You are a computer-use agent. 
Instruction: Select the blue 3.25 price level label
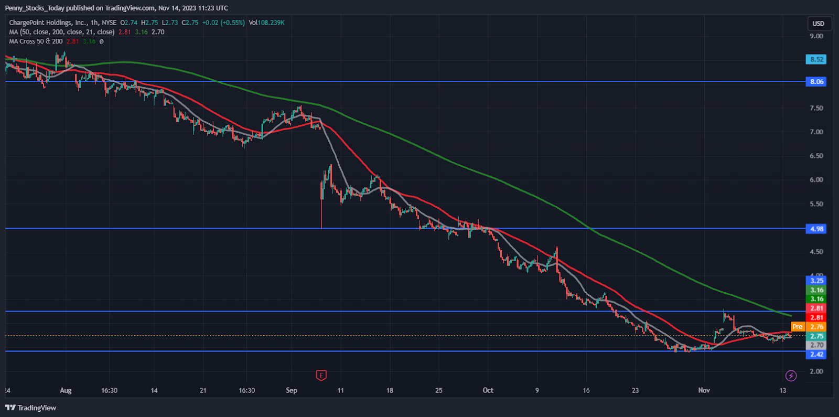click(816, 281)
